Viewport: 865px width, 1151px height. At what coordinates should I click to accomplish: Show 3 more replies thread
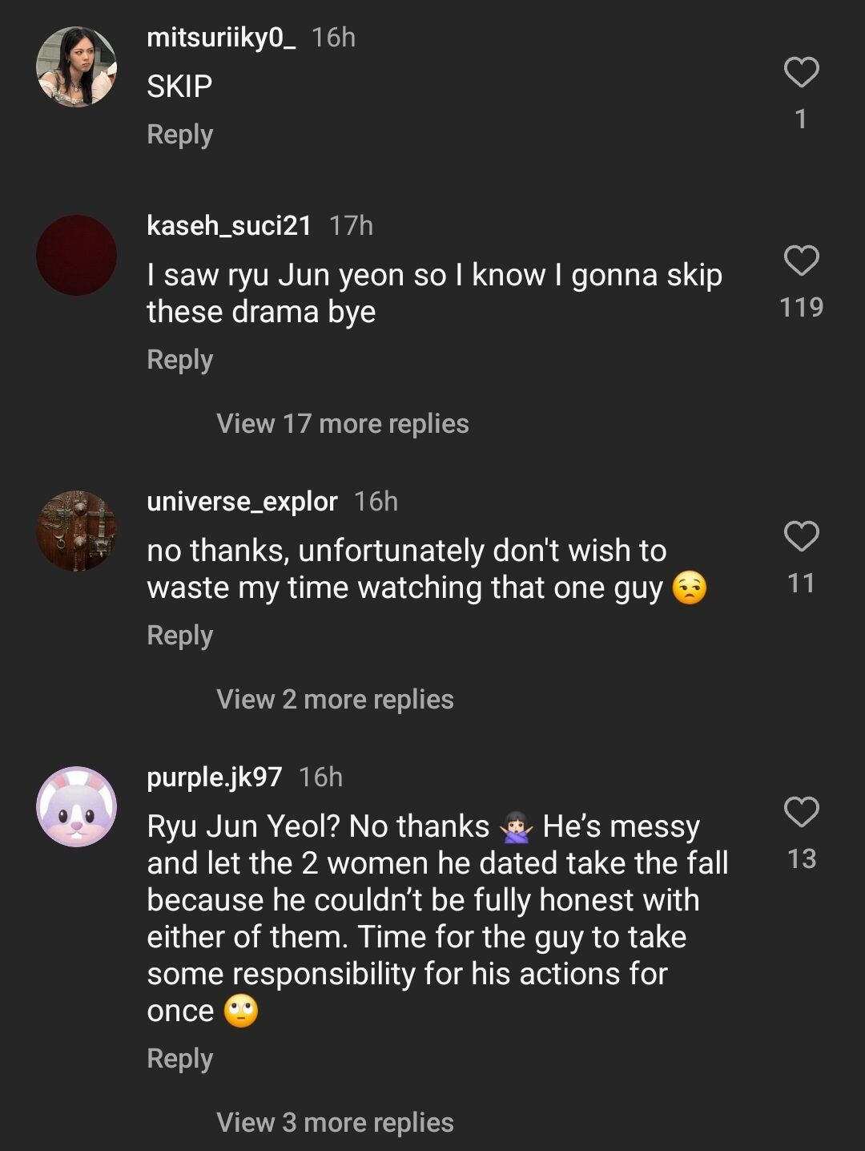[335, 1122]
